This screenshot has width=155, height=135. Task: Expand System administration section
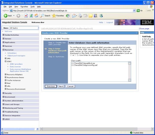4,100
